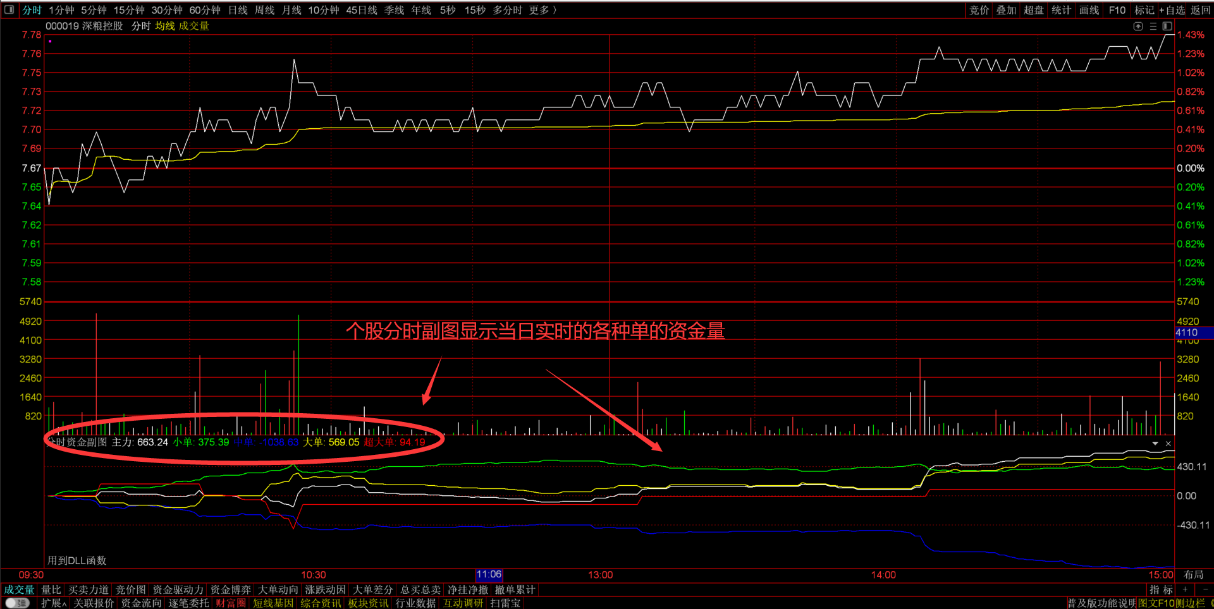Select the 1分钟 period
Viewport: 1214px width, 609px height.
(x=61, y=10)
